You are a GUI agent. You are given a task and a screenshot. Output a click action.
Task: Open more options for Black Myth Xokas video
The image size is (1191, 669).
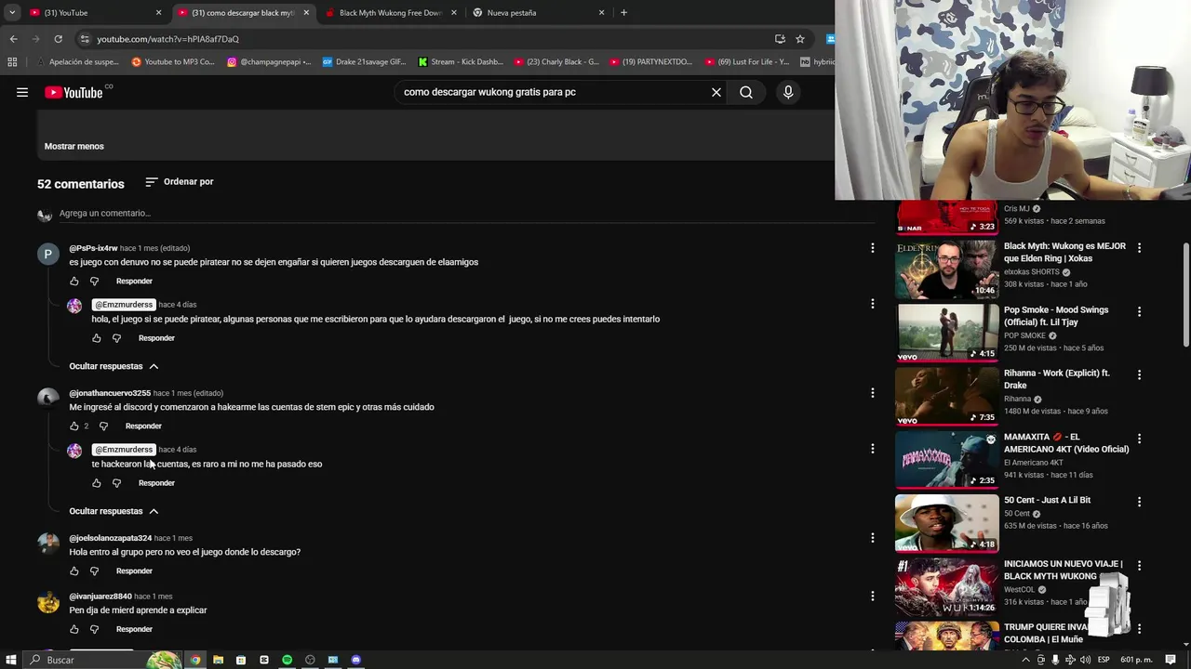point(1139,248)
